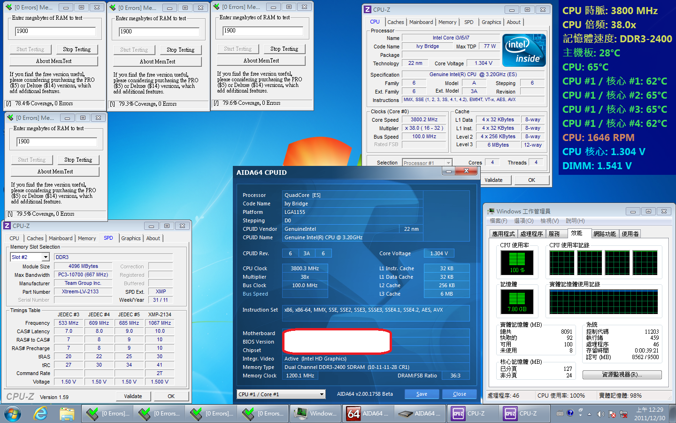Switch to third MemTest taskbar item
Image resolution: width=676 pixels, height=423 pixels.
(x=211, y=414)
